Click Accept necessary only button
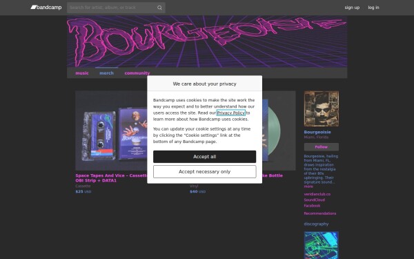This screenshot has width=414, height=259. (204, 172)
